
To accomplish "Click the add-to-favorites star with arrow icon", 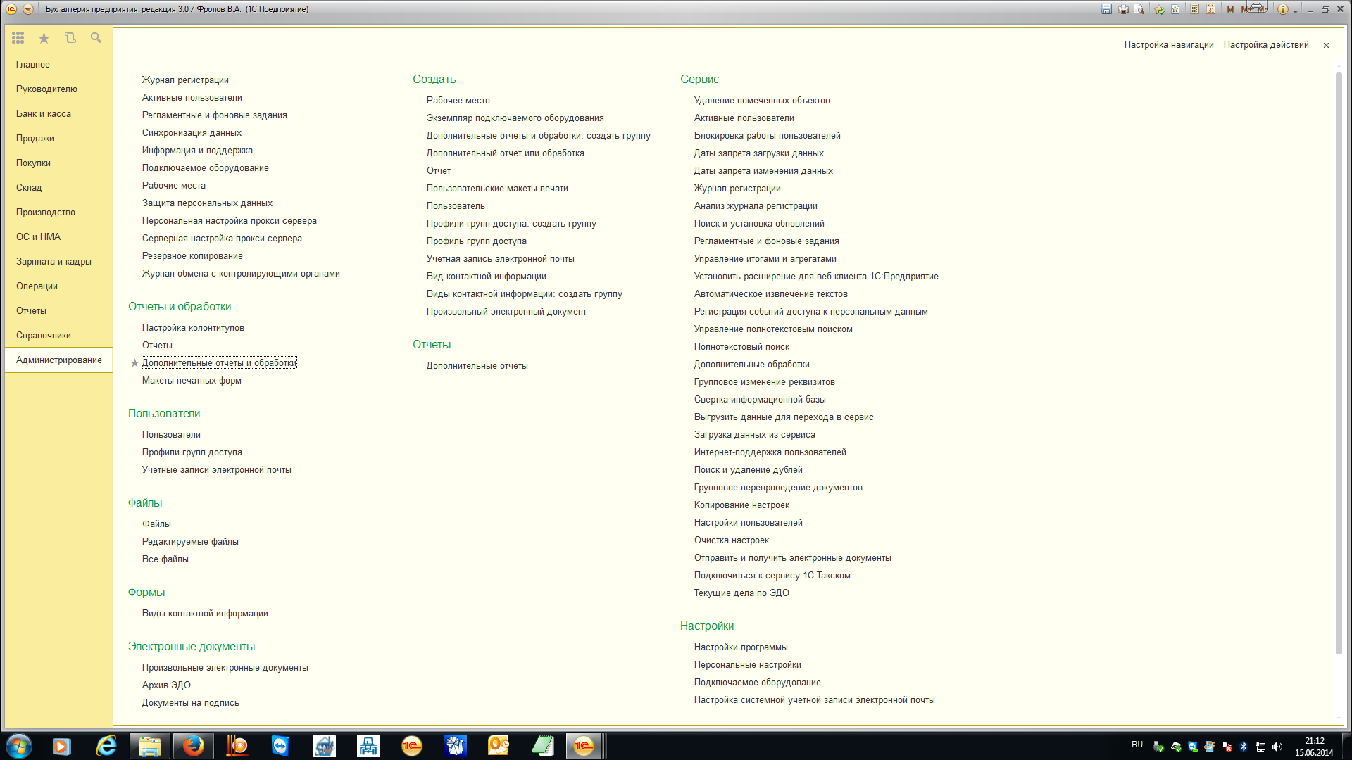I will pyautogui.click(x=1159, y=9).
